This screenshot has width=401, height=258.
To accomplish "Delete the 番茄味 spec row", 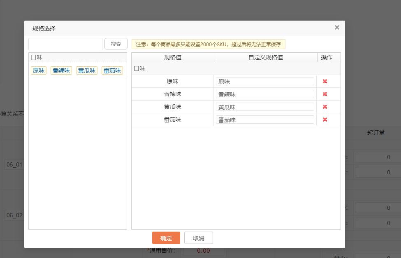I will tap(325, 120).
